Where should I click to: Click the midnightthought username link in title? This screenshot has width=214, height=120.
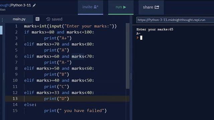pos(5,5)
